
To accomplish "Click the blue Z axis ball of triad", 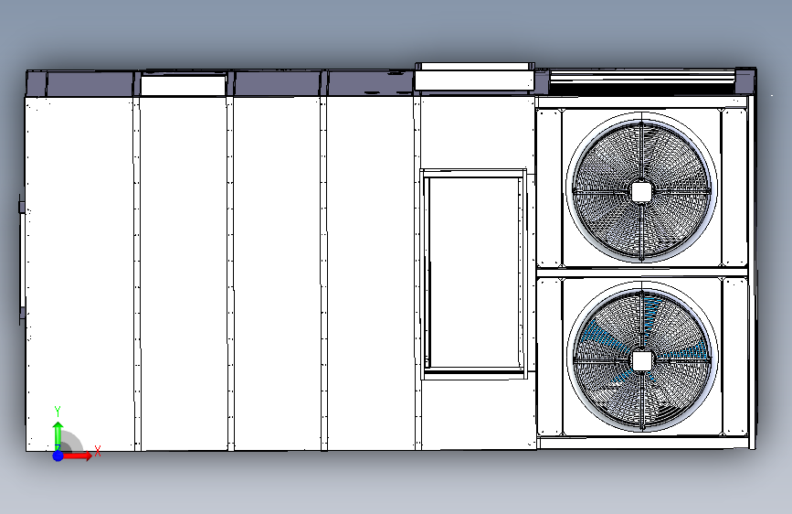I will (x=58, y=455).
